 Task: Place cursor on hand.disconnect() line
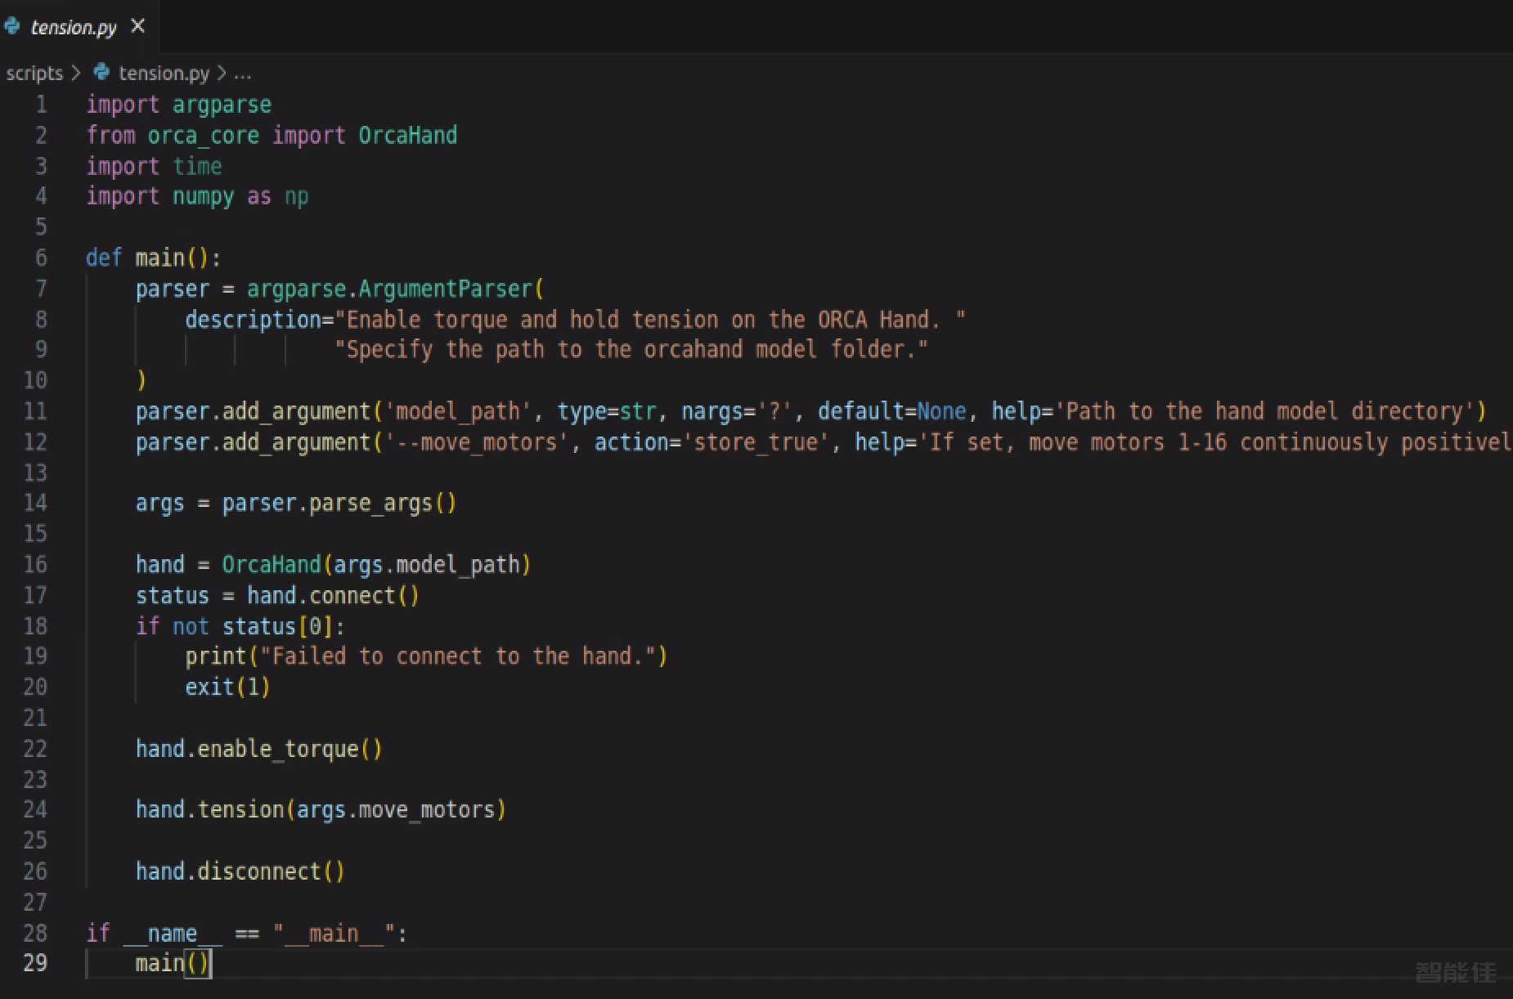click(x=240, y=871)
